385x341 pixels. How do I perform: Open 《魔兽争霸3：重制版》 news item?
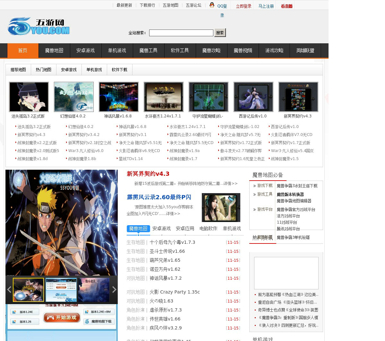[288, 318]
